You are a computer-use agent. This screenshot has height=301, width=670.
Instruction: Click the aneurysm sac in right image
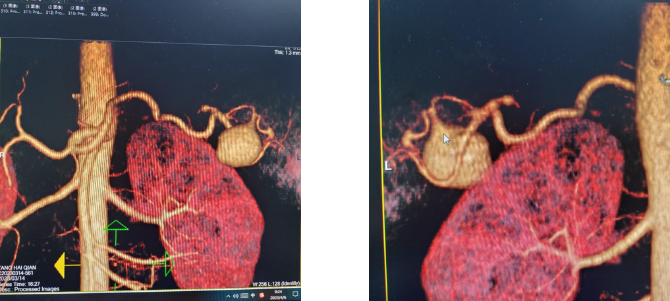pyautogui.click(x=457, y=155)
